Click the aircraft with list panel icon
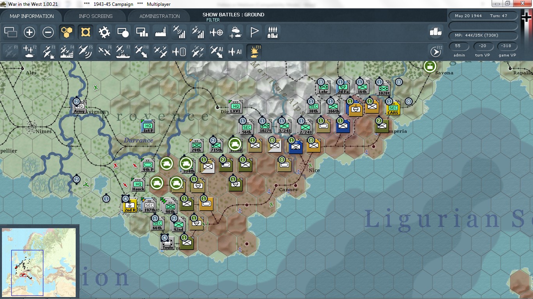Image resolution: width=533 pixels, height=299 pixels. 179,51
